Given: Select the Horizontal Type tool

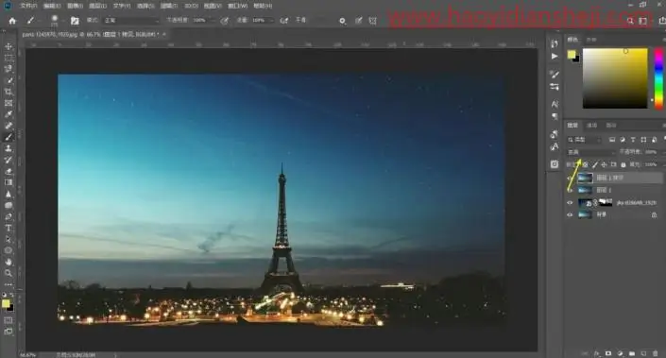Looking at the screenshot, I should 9,228.
